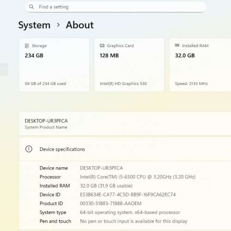Click the Graphics Card monitor icon
The height and width of the screenshot is (231, 231).
click(102, 46)
